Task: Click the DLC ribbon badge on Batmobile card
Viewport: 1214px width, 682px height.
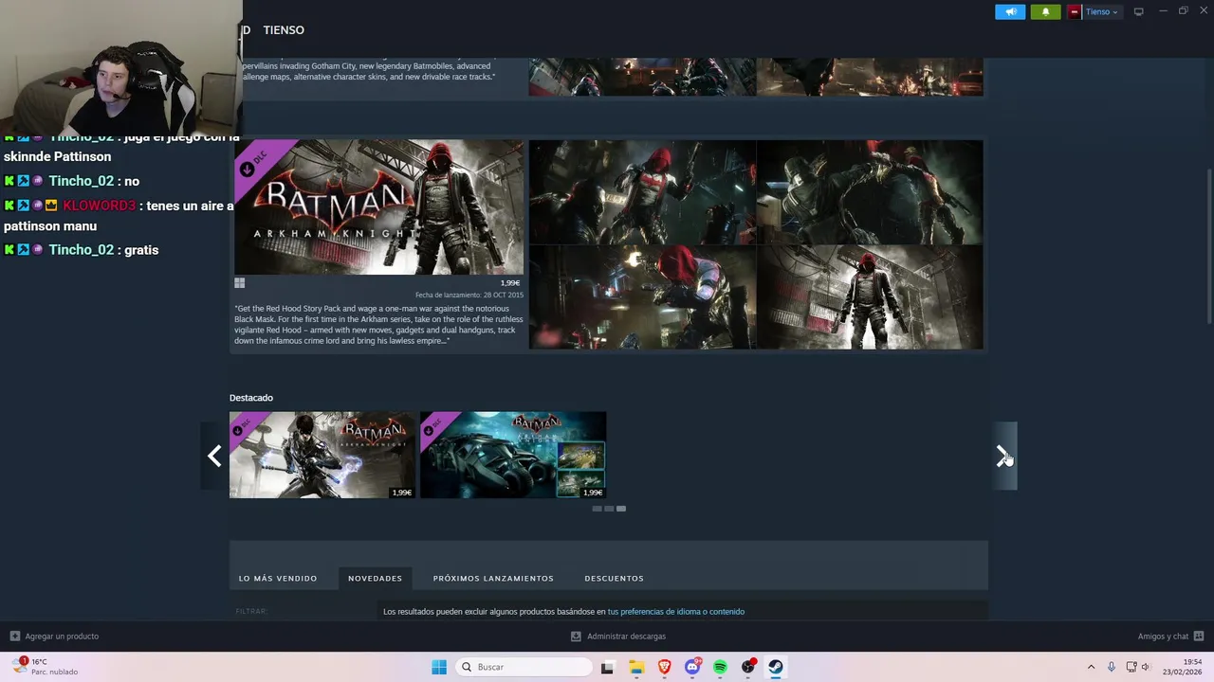Action: (x=436, y=426)
